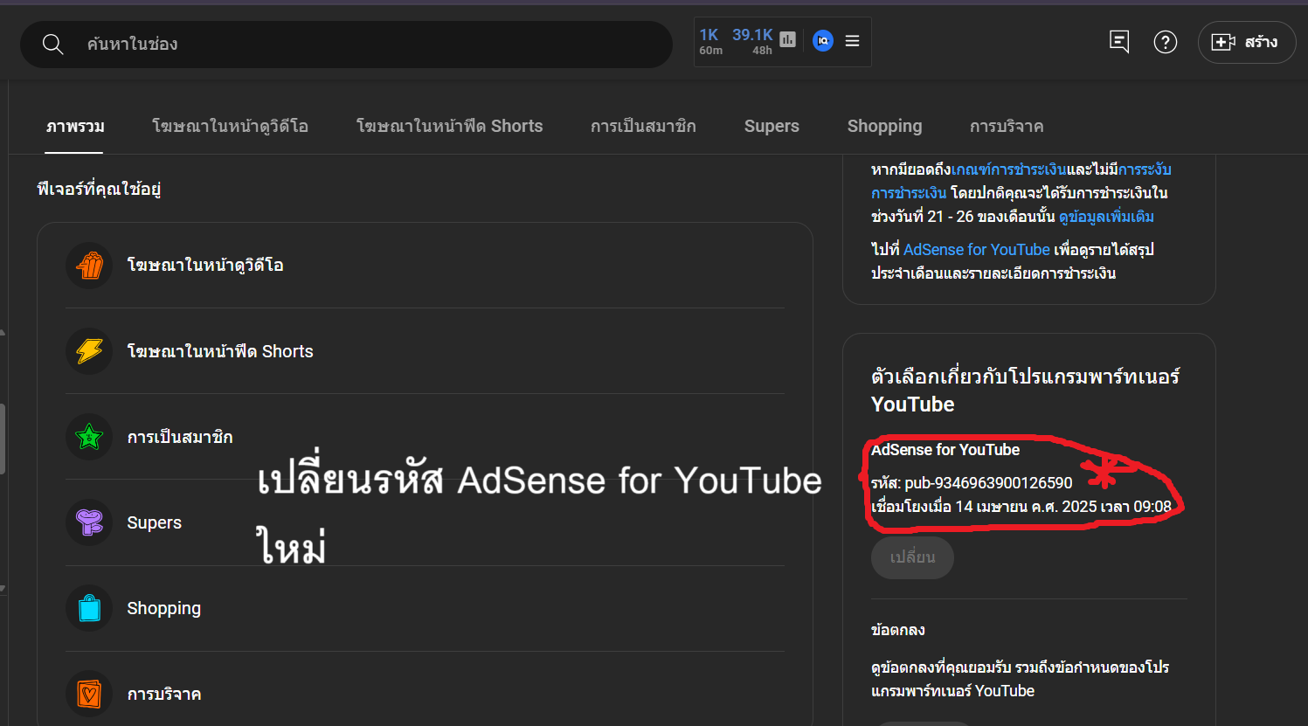This screenshot has height=726, width=1308.
Task: Switch to โฆษณาในหน้าดูวิดีโอ tab
Action: click(230, 127)
